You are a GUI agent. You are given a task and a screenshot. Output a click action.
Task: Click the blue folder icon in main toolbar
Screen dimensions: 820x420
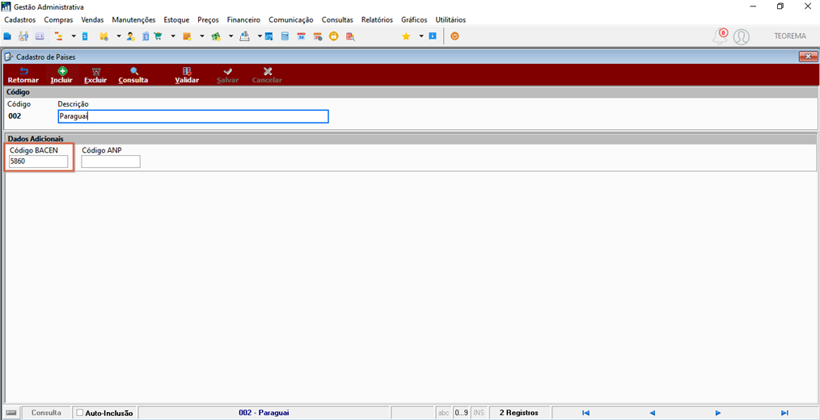[x=7, y=36]
